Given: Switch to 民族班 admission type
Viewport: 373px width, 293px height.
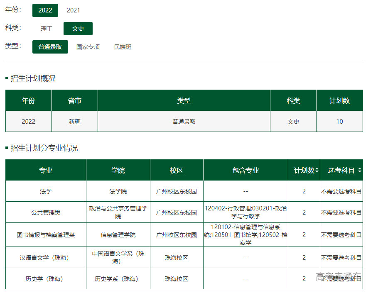Looking at the screenshot, I should [x=123, y=47].
